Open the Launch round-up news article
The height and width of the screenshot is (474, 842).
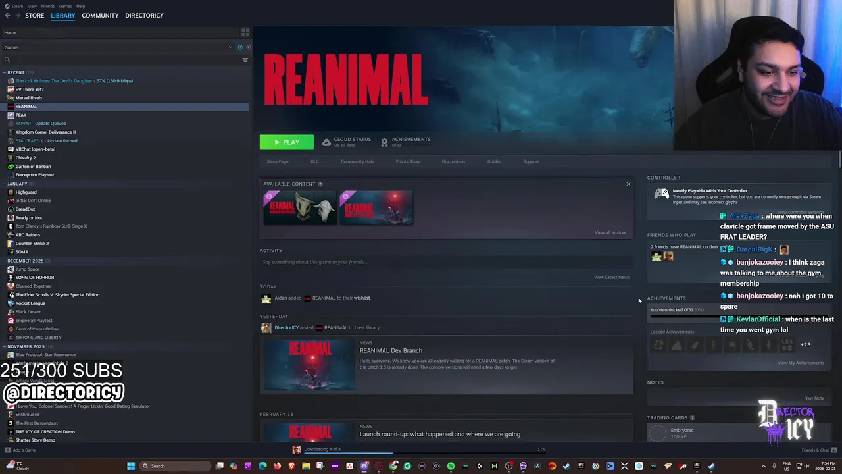coord(440,434)
